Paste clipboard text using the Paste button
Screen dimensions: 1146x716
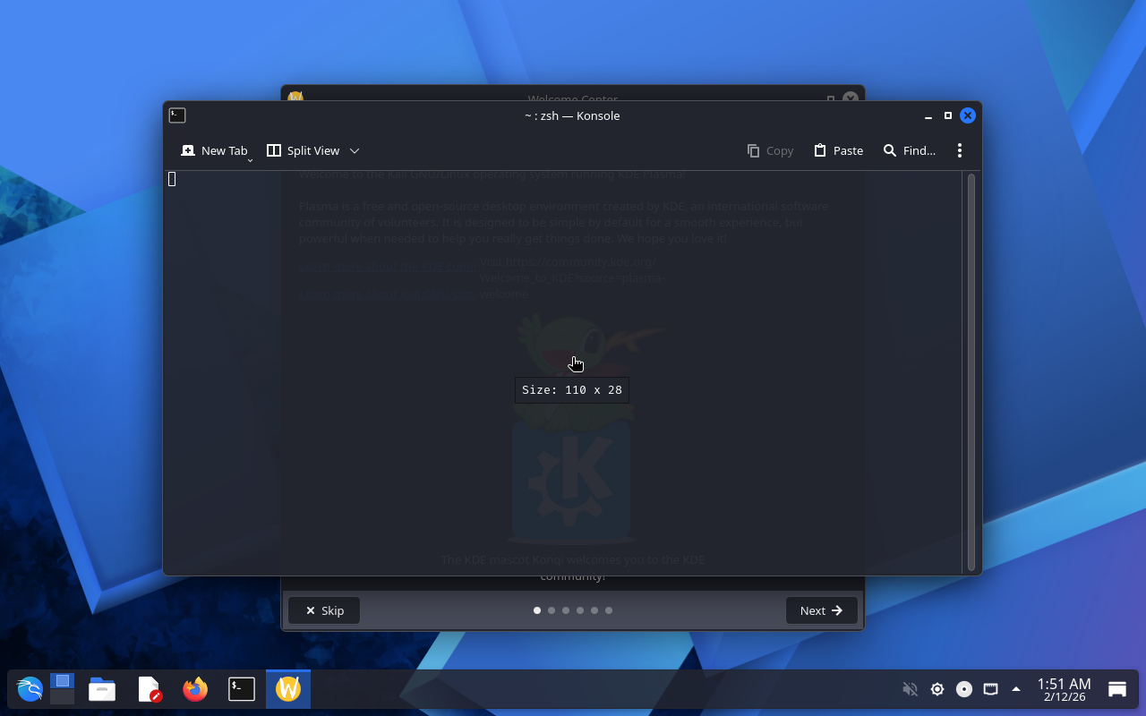(x=838, y=150)
